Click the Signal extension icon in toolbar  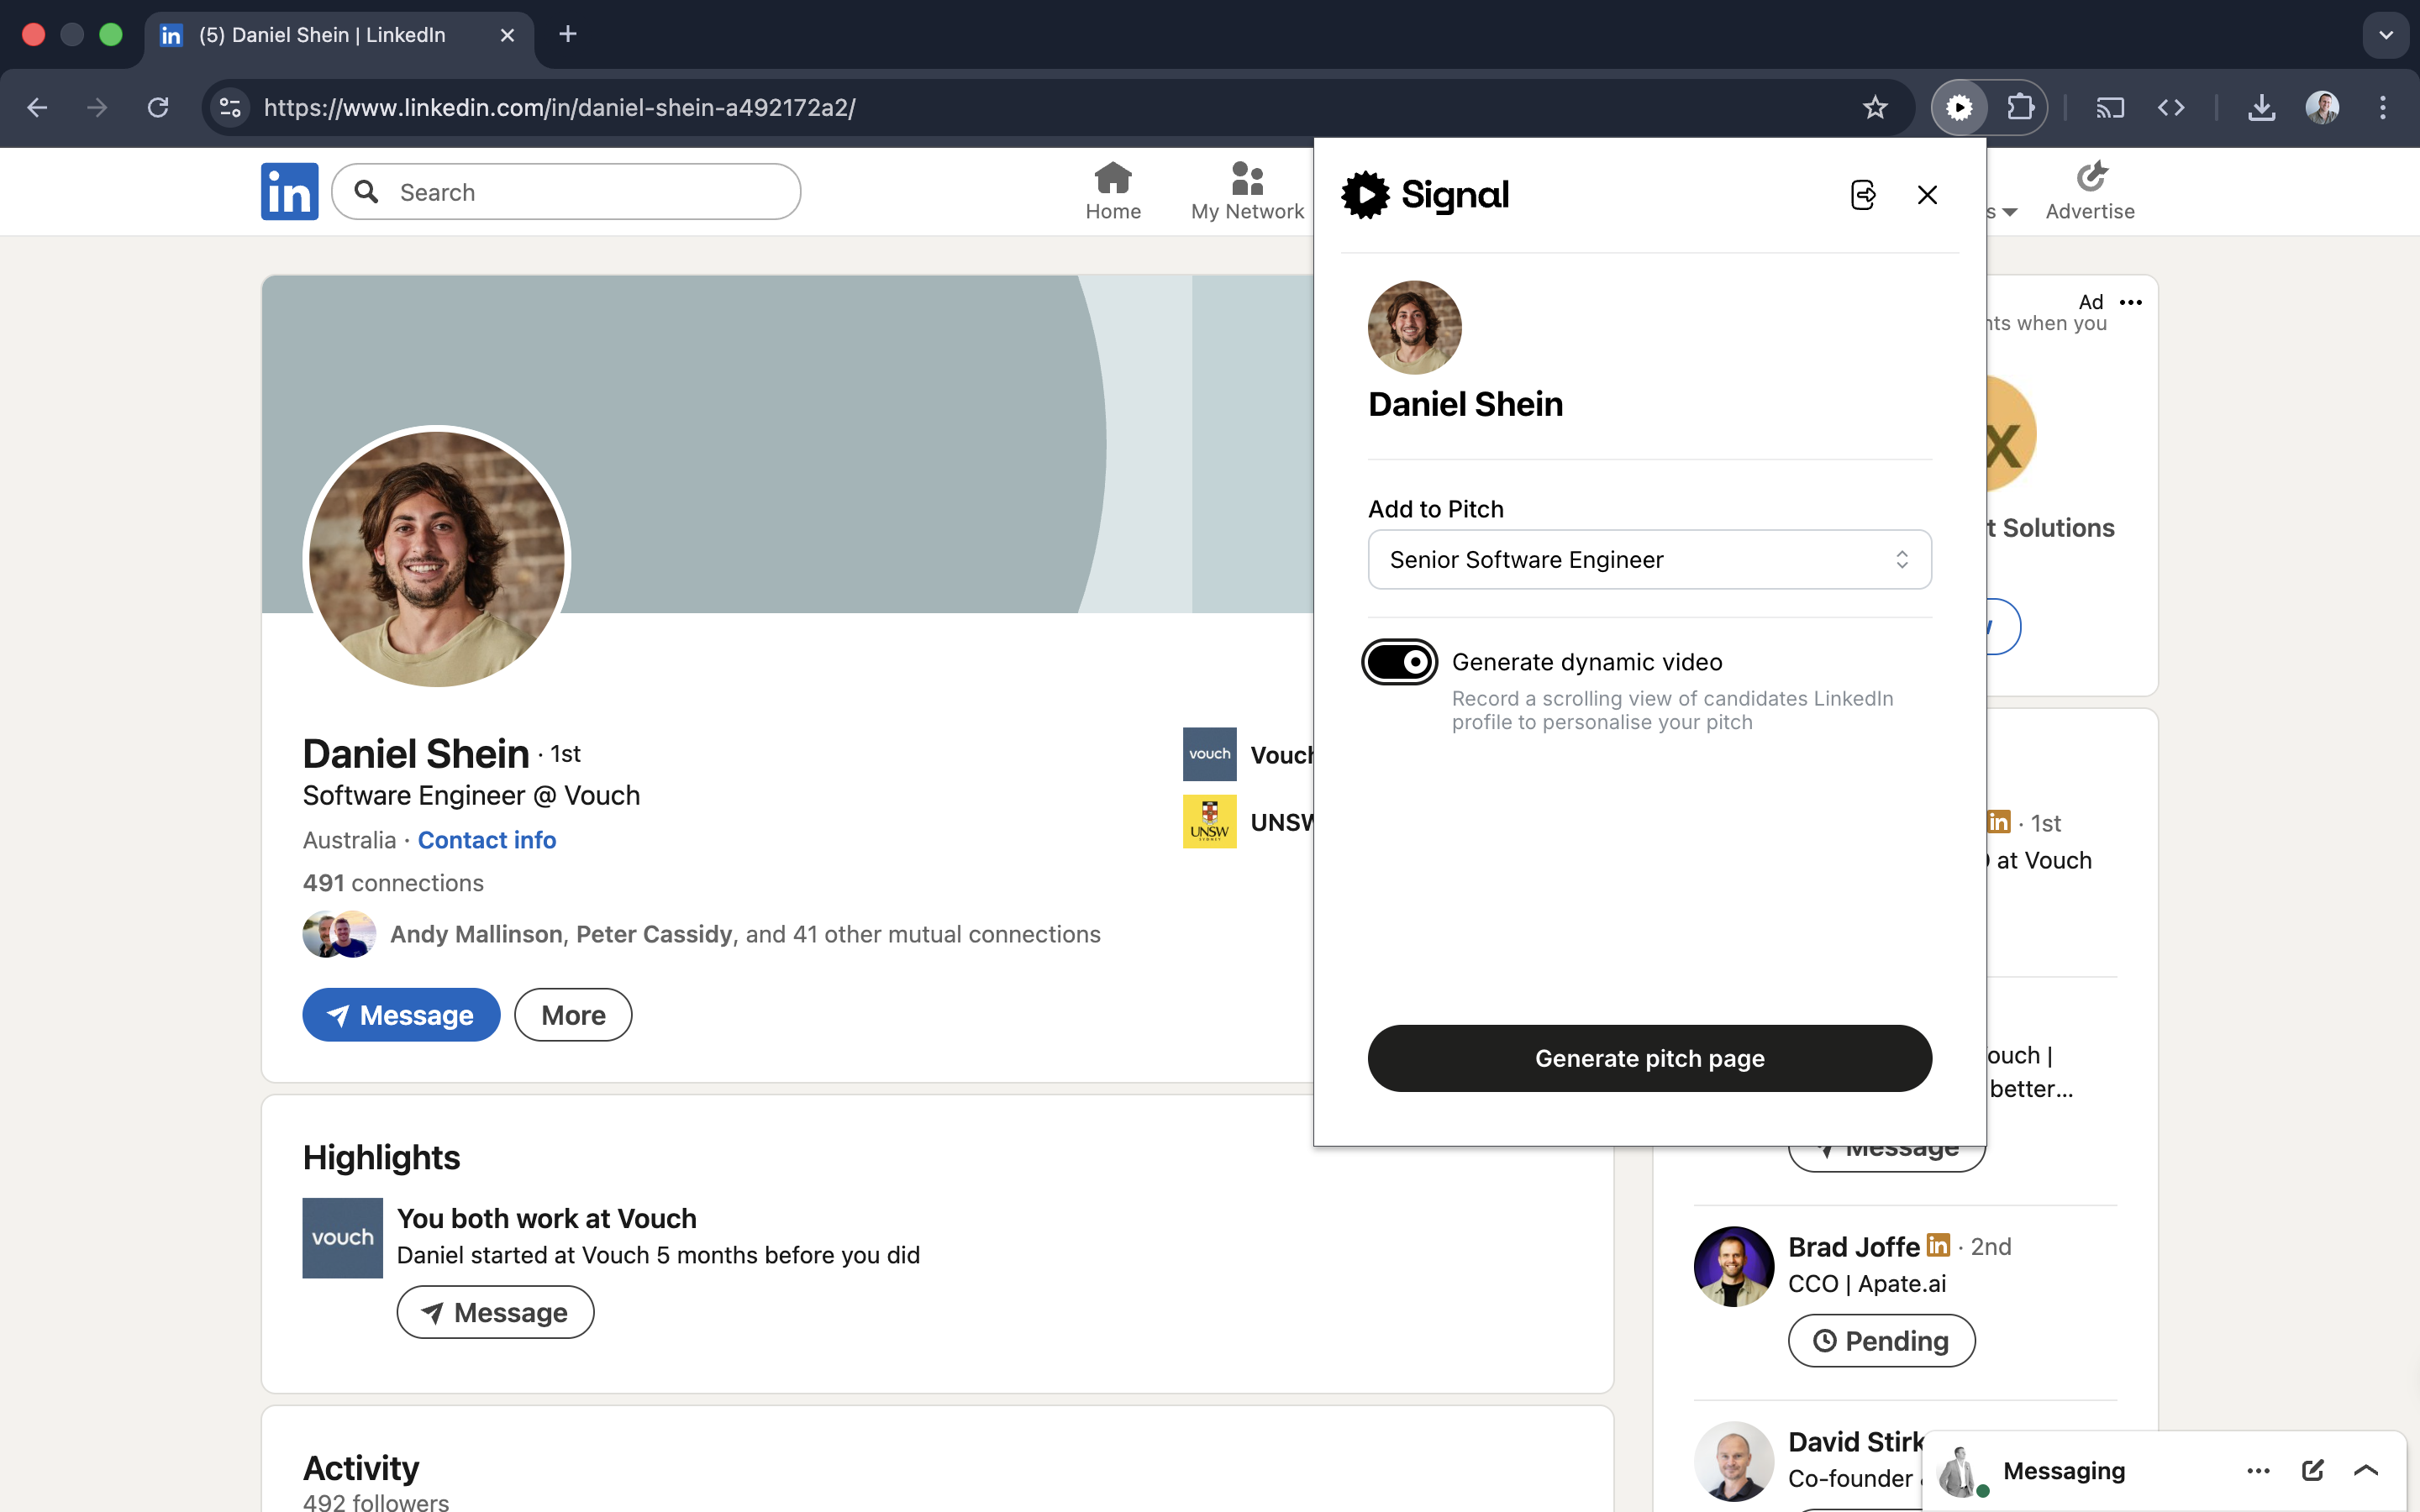coord(1959,107)
